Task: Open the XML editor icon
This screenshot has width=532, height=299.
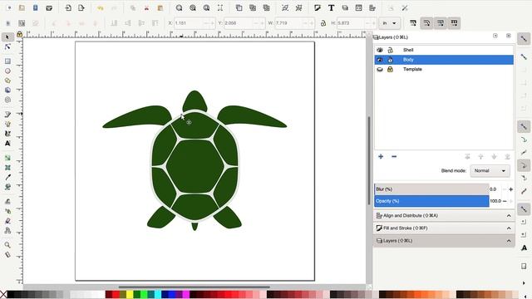Action: tap(358, 7)
